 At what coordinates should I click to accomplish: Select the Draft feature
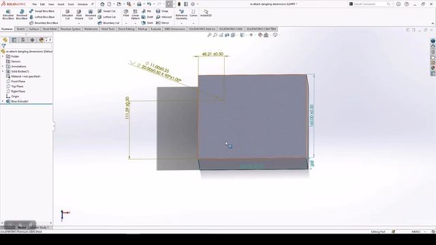coord(147,17)
